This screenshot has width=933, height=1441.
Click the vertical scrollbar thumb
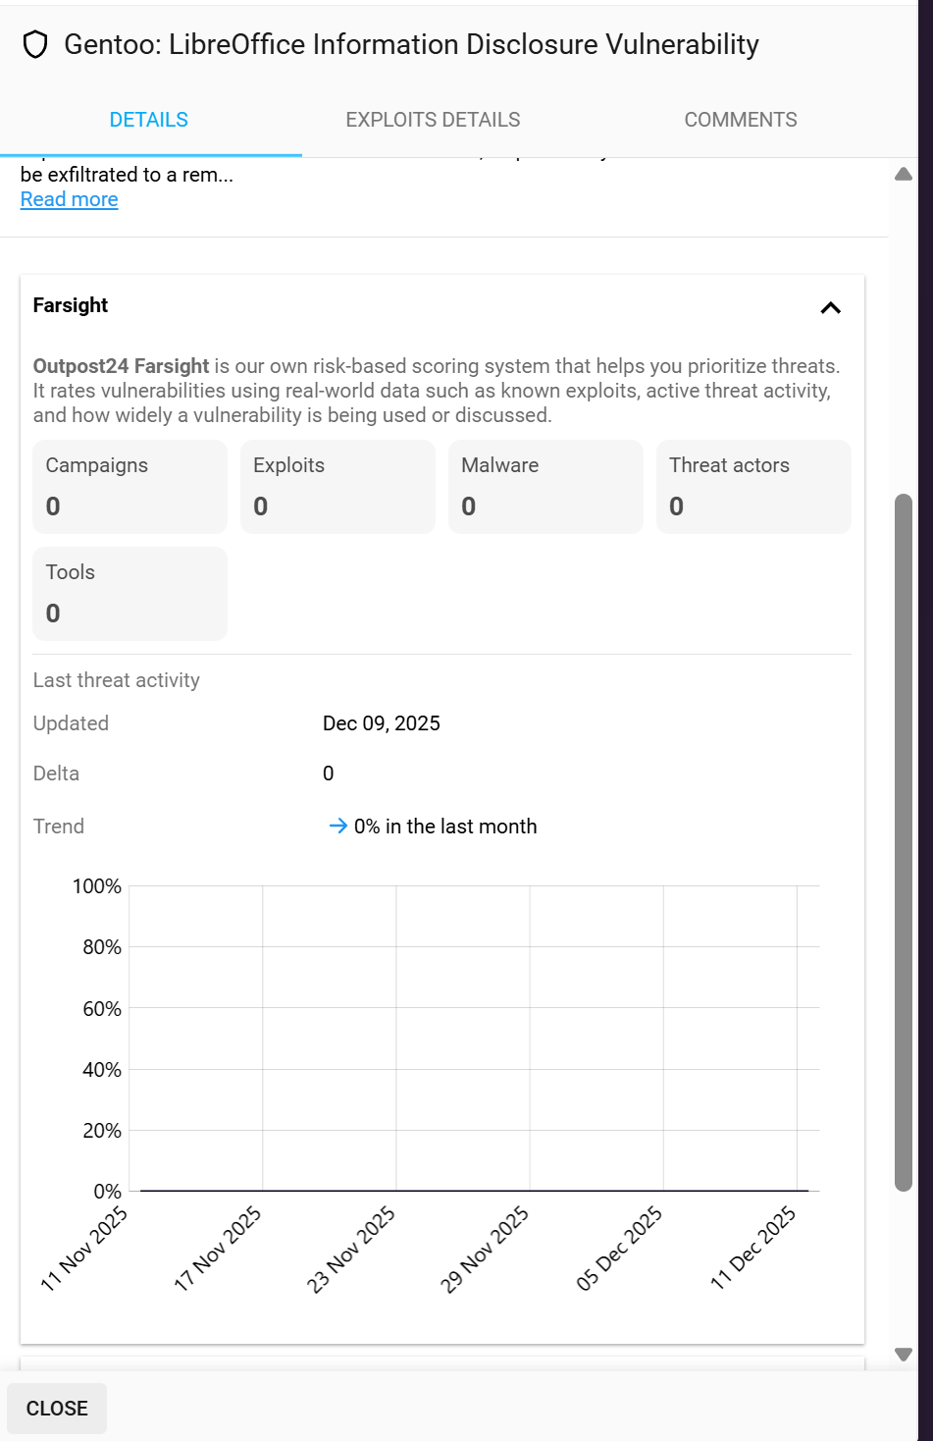tap(904, 842)
